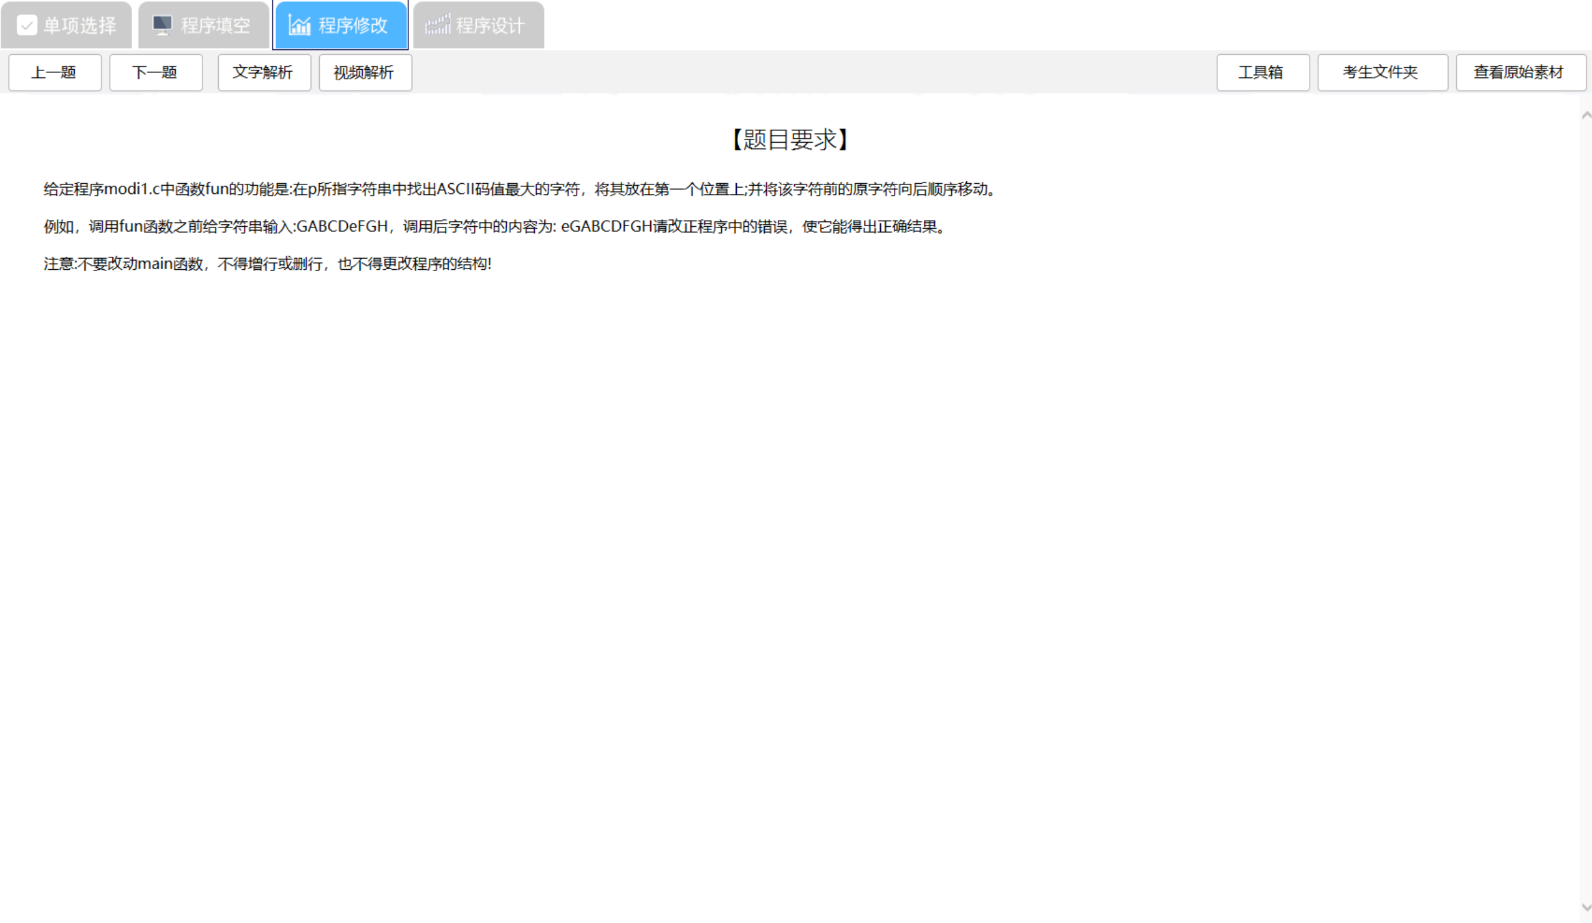1592x923 pixels.
Task: Click the monitor icon on 程序填空 tab
Action: click(x=162, y=25)
